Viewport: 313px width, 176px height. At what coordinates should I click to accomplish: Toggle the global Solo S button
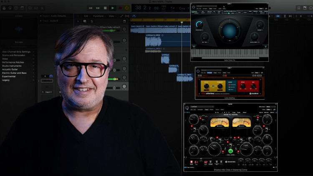(92, 21)
